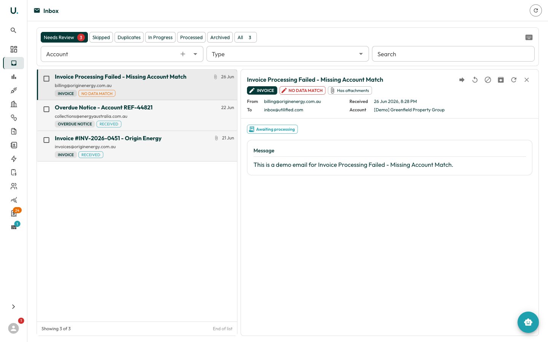Edit the INVOICE type tag in detail panel
This screenshot has height=342, width=548.
pyautogui.click(x=262, y=90)
